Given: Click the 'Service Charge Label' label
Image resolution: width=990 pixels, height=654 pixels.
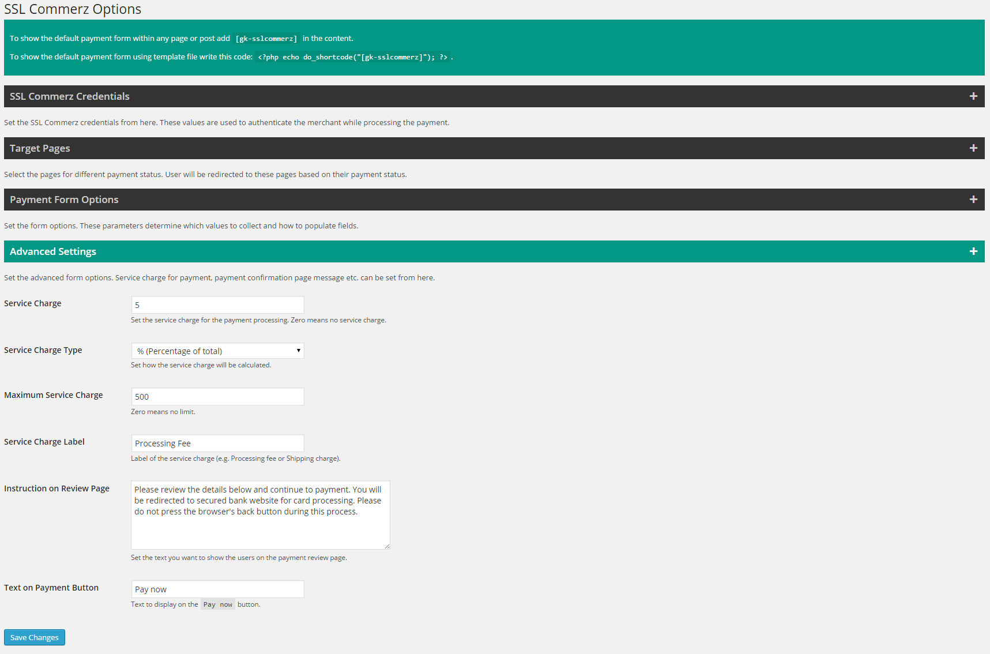Looking at the screenshot, I should [44, 442].
